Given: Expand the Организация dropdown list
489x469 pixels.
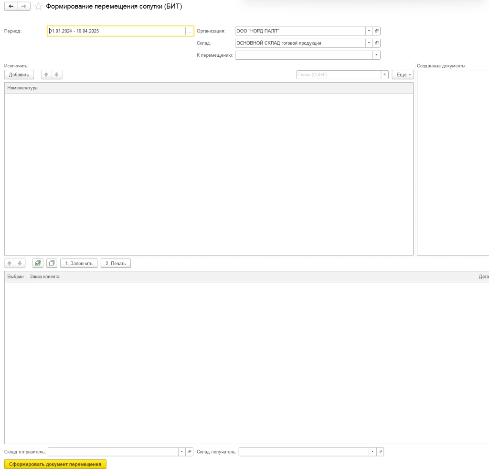Looking at the screenshot, I should point(369,31).
